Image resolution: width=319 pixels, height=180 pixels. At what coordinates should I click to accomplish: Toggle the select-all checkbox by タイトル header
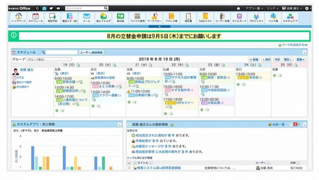point(129,163)
